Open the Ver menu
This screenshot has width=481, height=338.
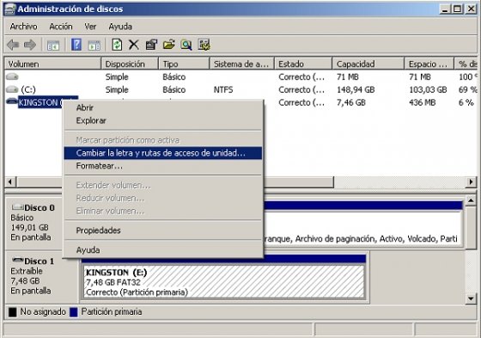coord(90,27)
